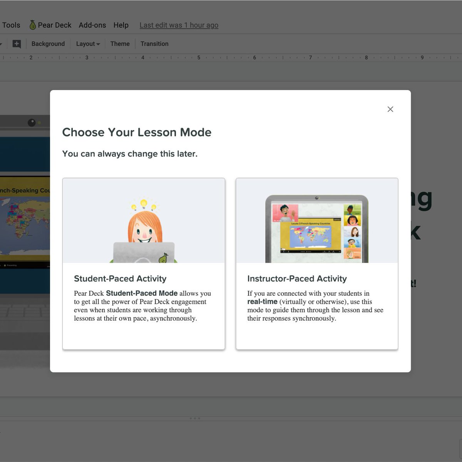Click the Transition toolbar button
This screenshot has width=462, height=462.
pyautogui.click(x=154, y=44)
